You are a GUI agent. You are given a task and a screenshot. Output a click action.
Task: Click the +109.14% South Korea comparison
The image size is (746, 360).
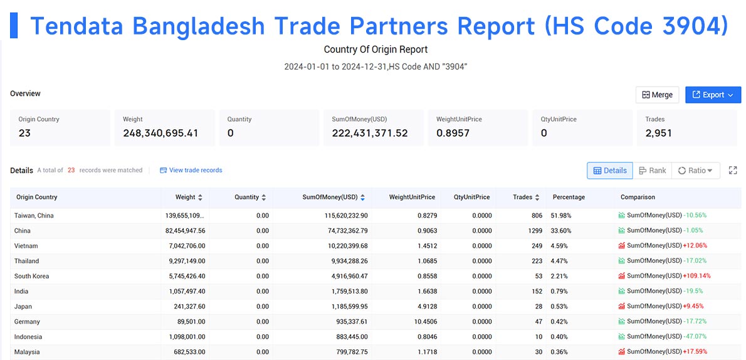point(696,276)
